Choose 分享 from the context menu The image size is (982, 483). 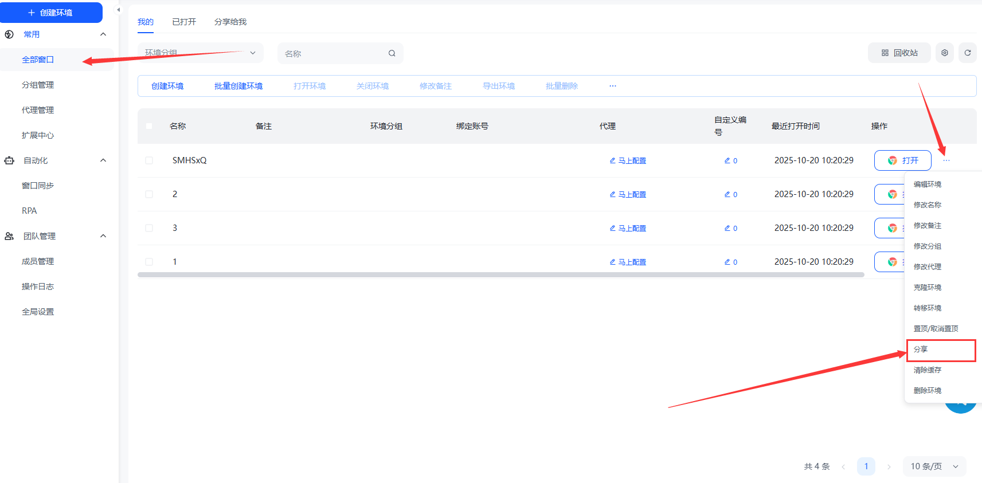point(940,350)
